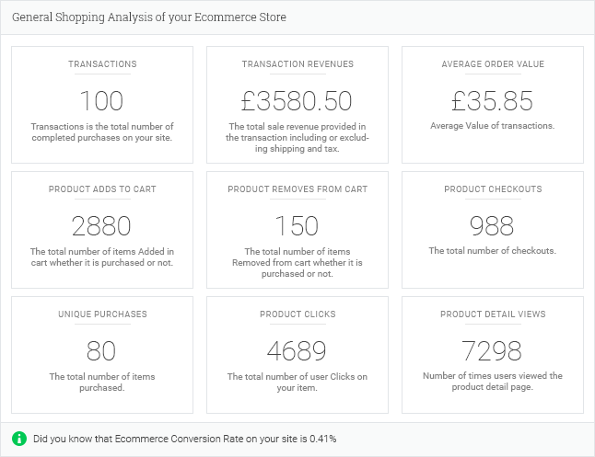Select the Transactions card heading
The width and height of the screenshot is (595, 457).
tap(102, 64)
